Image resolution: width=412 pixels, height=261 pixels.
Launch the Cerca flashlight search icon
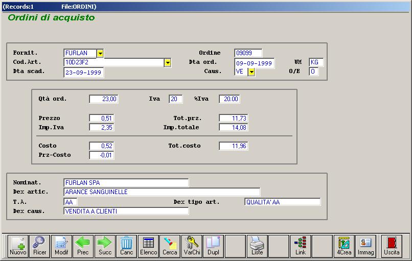point(170,246)
